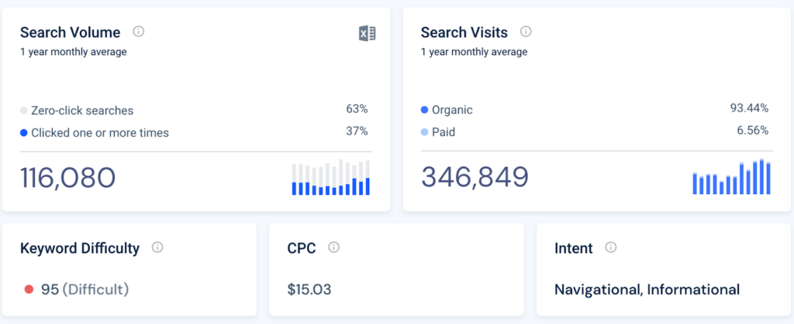794x324 pixels.
Task: Click the Search Volume monthly bar chart
Action: [x=331, y=178]
